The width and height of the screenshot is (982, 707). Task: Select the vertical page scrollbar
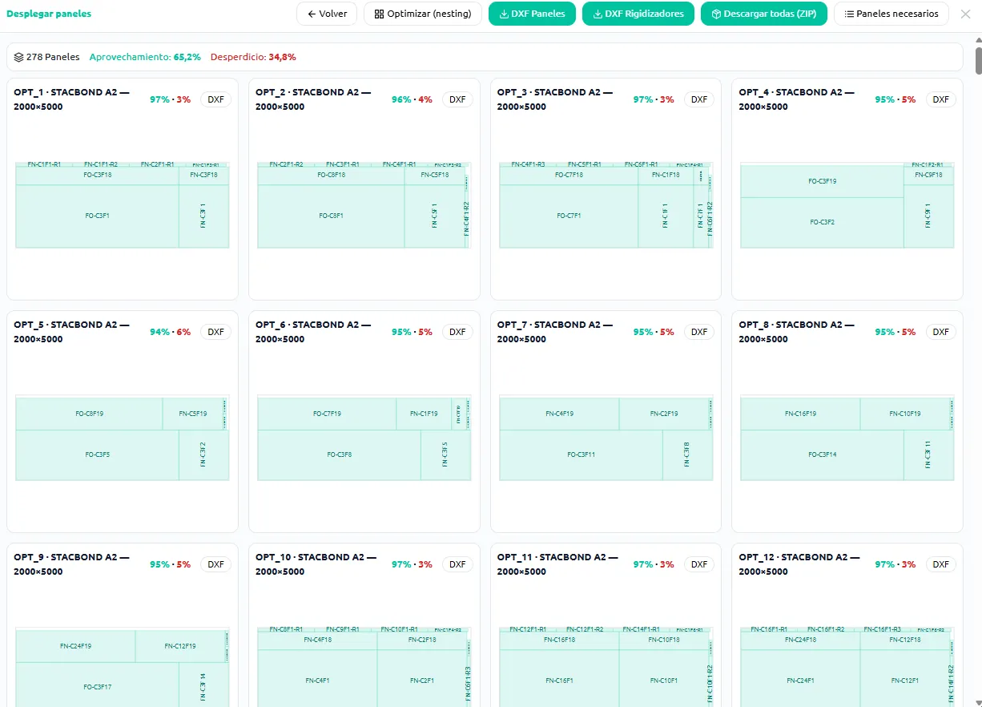click(x=978, y=61)
